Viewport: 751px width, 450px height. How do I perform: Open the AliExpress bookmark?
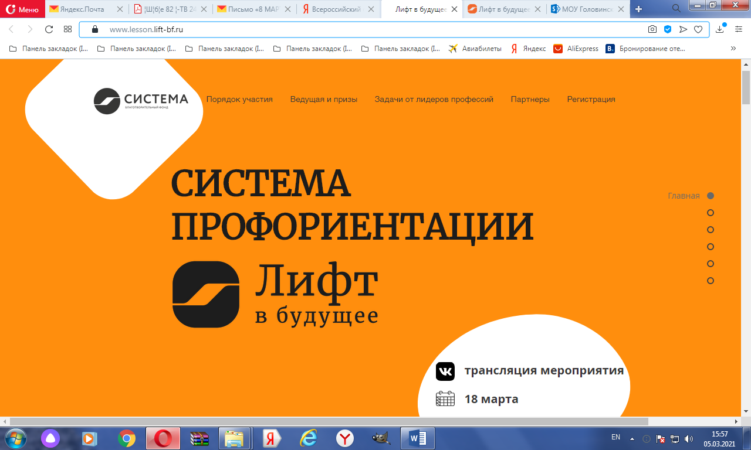click(576, 49)
